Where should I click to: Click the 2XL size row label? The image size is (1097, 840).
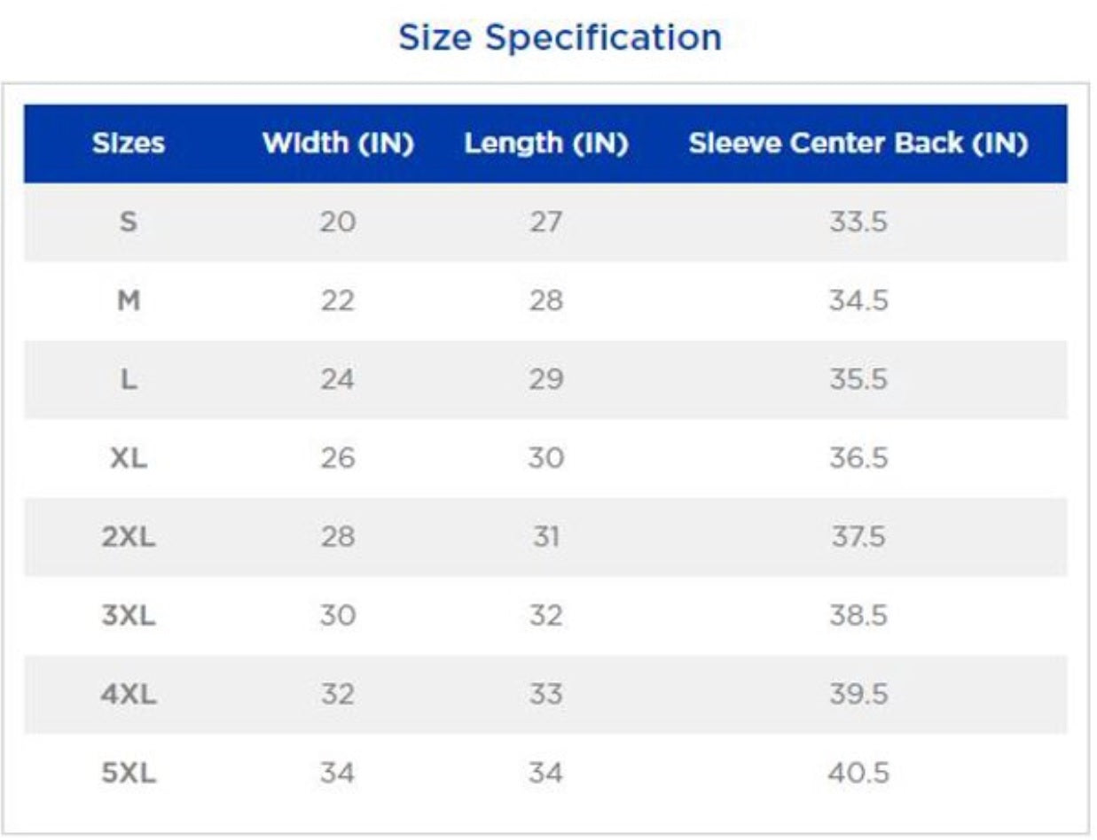[x=129, y=537]
